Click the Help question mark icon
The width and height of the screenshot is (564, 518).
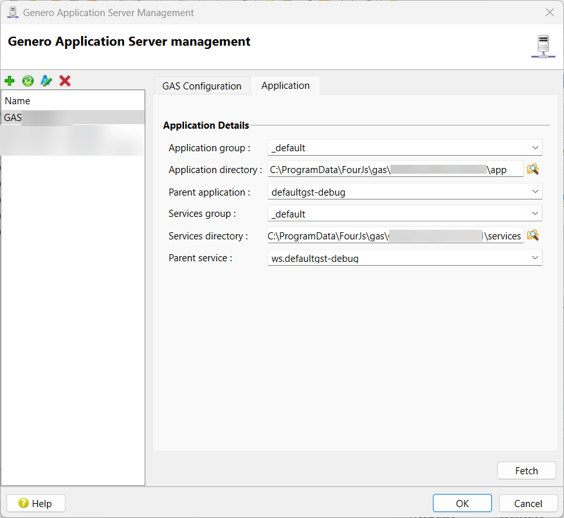click(x=24, y=503)
